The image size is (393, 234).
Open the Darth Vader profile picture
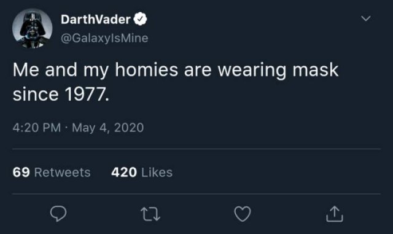(x=33, y=28)
